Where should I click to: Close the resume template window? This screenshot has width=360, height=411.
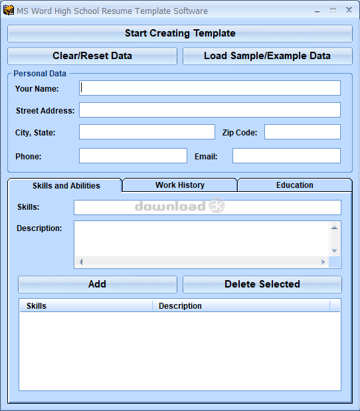coord(349,10)
